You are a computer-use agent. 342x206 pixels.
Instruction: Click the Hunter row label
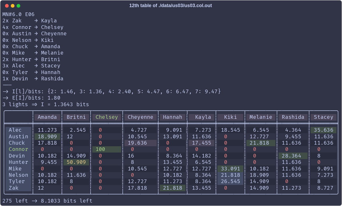[x=18, y=162]
